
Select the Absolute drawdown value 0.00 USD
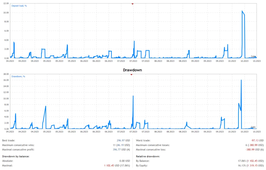(124, 161)
